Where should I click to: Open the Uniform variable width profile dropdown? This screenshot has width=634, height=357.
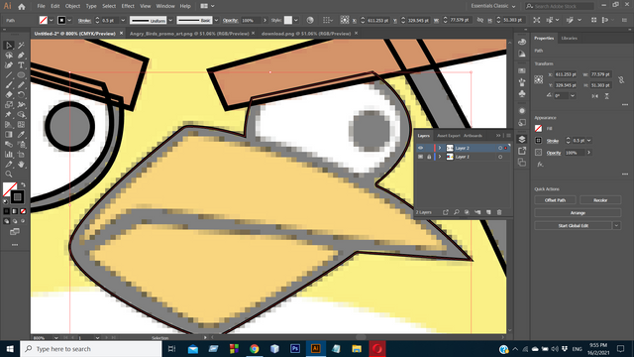pyautogui.click(x=170, y=20)
